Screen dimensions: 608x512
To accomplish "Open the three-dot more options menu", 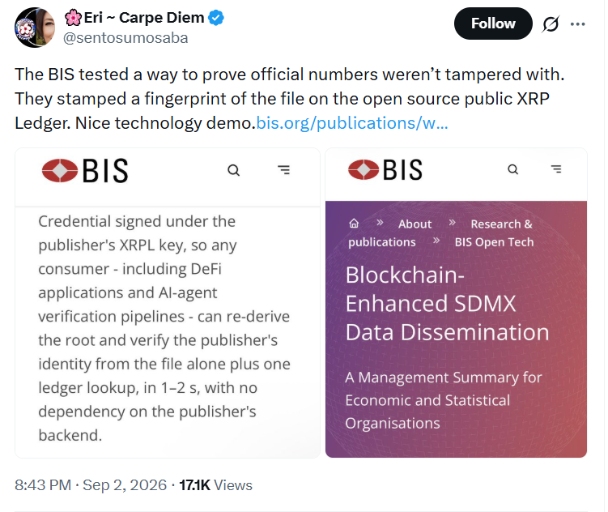I will 577,24.
